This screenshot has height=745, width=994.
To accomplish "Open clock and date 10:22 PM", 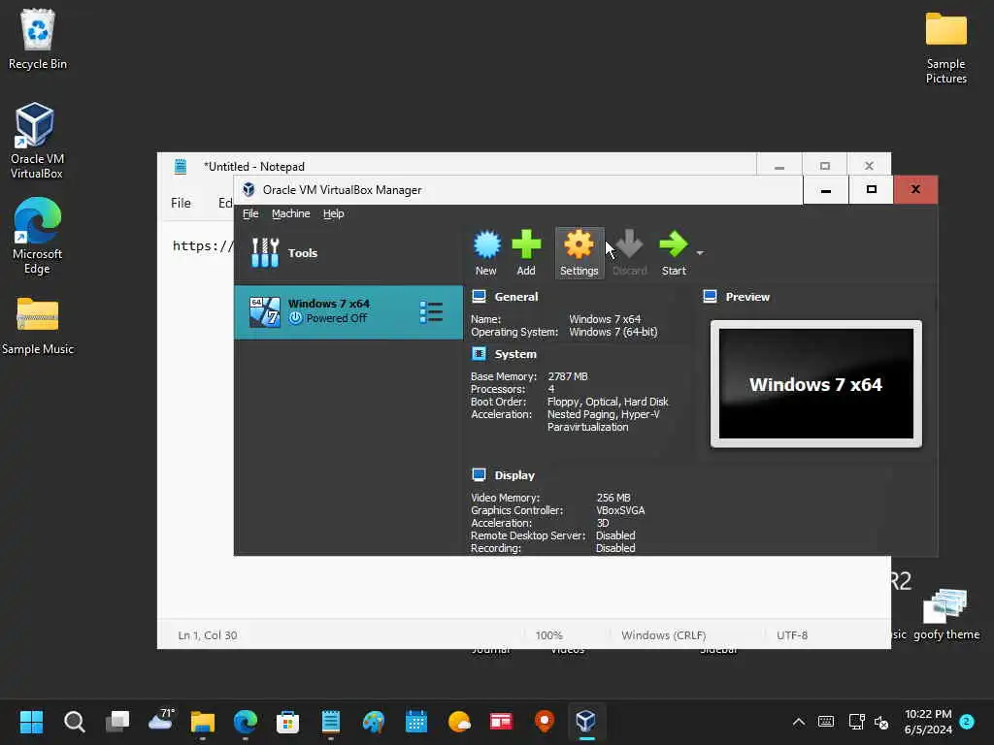I will tap(928, 722).
